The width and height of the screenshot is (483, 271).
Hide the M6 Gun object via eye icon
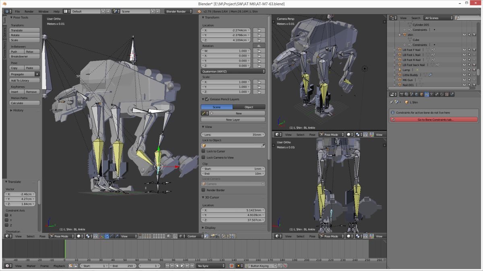pos(464,80)
